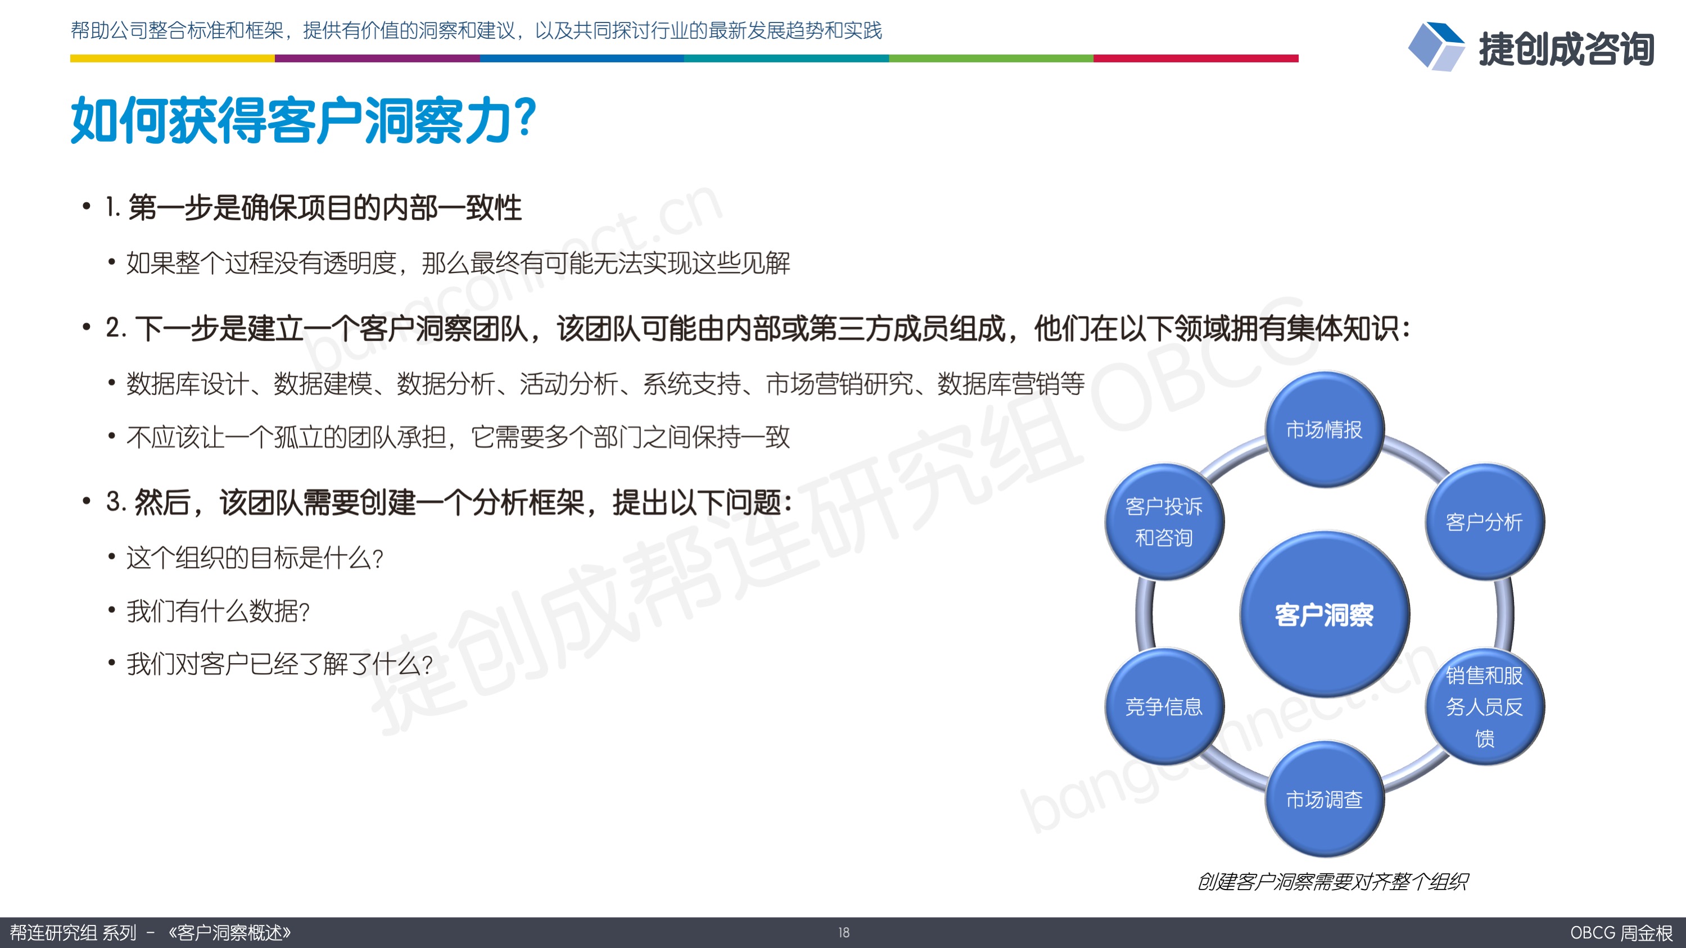Screen dimensions: 1686x948
Task: Click the 客户分析 circle in the diagram
Action: coord(1484,521)
